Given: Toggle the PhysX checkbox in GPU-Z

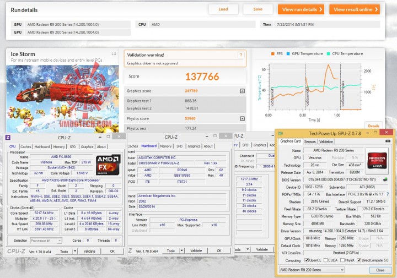Looking at the screenshot, I should pyautogui.click(x=342, y=260).
